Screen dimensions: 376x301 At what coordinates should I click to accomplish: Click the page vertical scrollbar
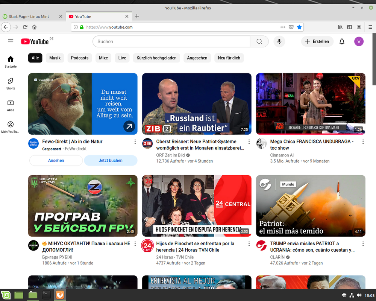point(374,59)
